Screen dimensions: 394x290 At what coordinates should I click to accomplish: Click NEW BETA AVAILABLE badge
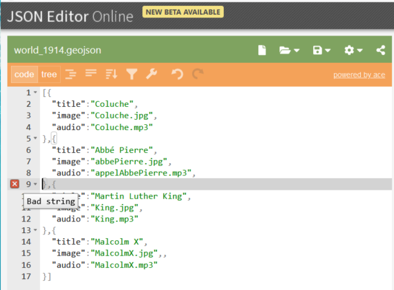pyautogui.click(x=183, y=12)
